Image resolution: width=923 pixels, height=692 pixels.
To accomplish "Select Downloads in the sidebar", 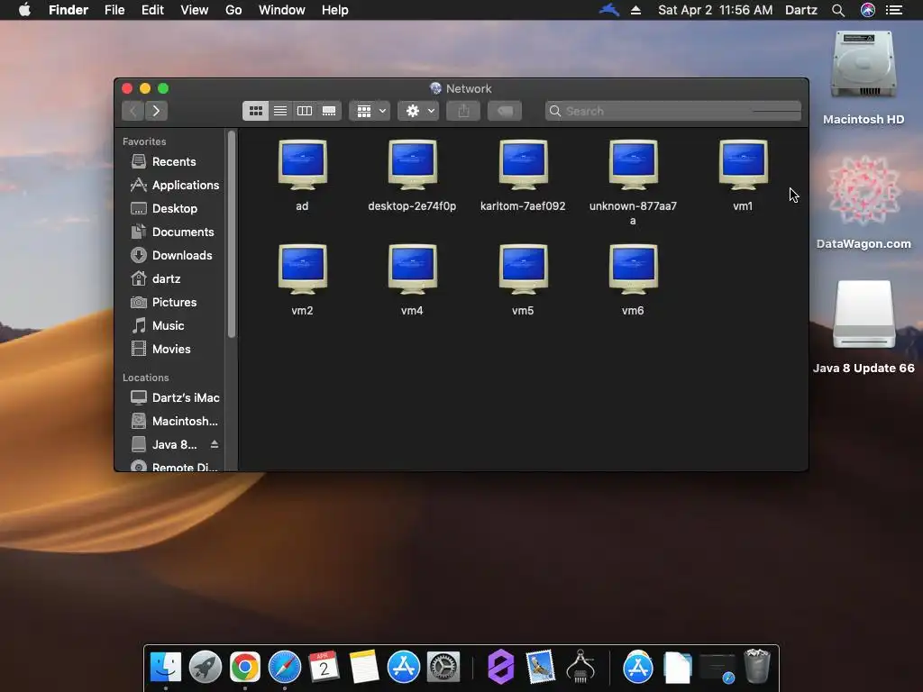I will tap(181, 255).
